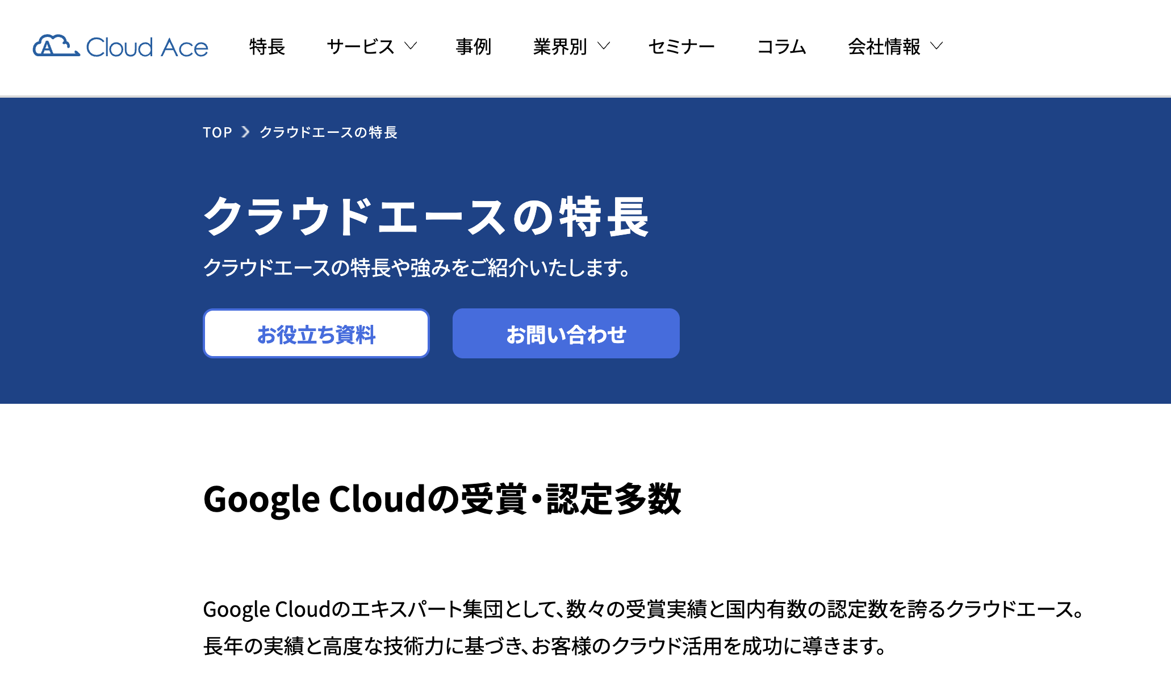This screenshot has width=1171, height=694.
Task: Select the heading クラウドエースの特長
Action: click(426, 216)
